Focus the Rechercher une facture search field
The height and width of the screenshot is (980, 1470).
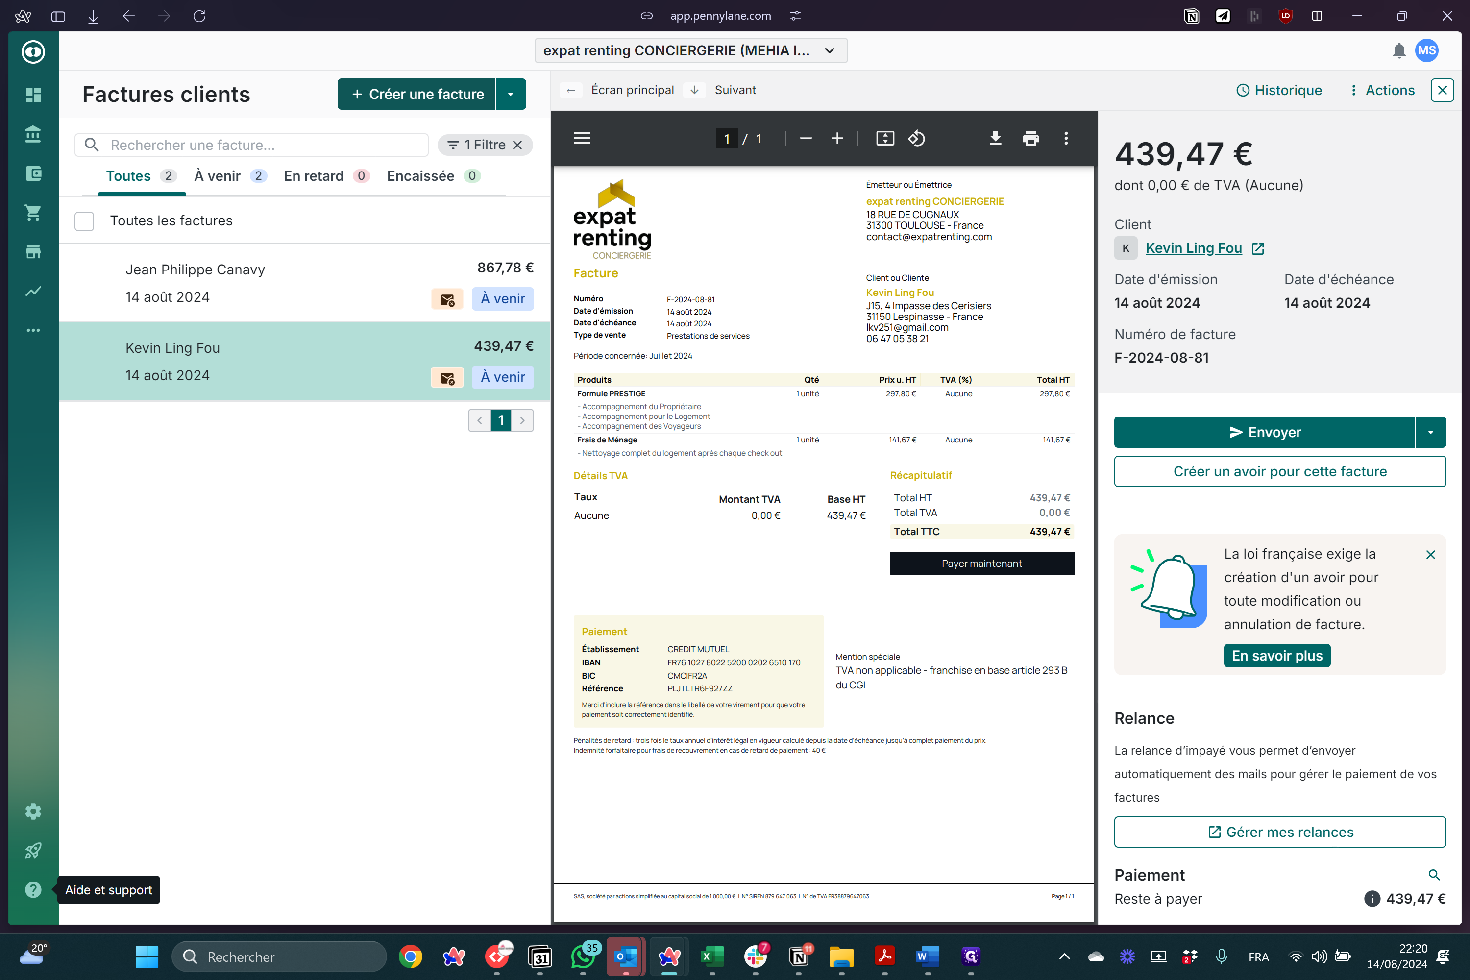pos(251,145)
